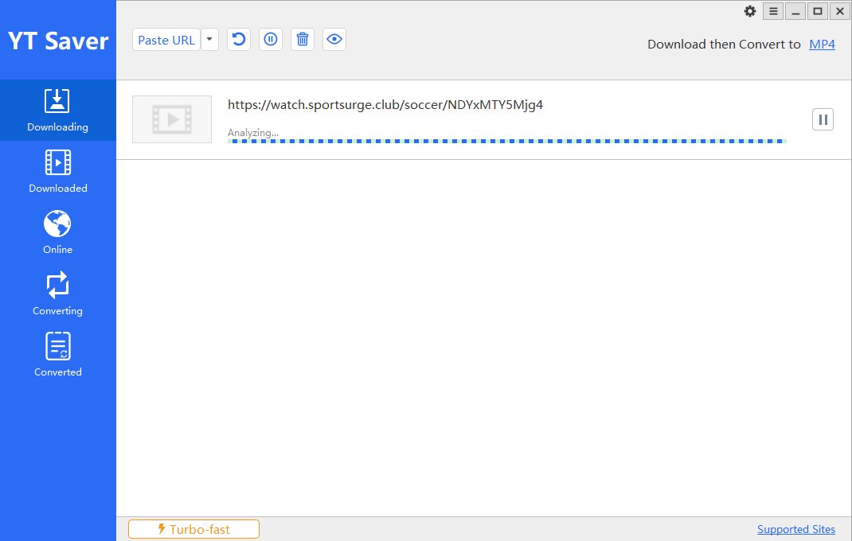Open the hamburger menu

[773, 11]
